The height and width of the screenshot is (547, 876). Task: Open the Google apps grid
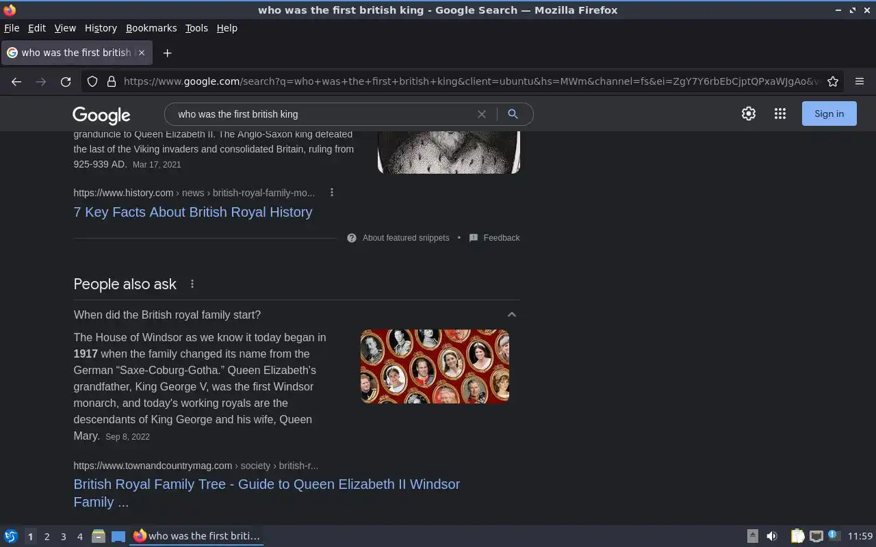[780, 114]
